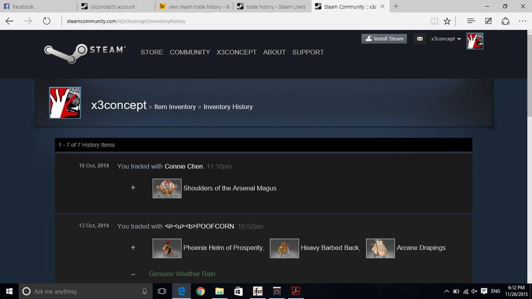Click the address bar URL
Screen dimensions: 532x299
point(126,21)
